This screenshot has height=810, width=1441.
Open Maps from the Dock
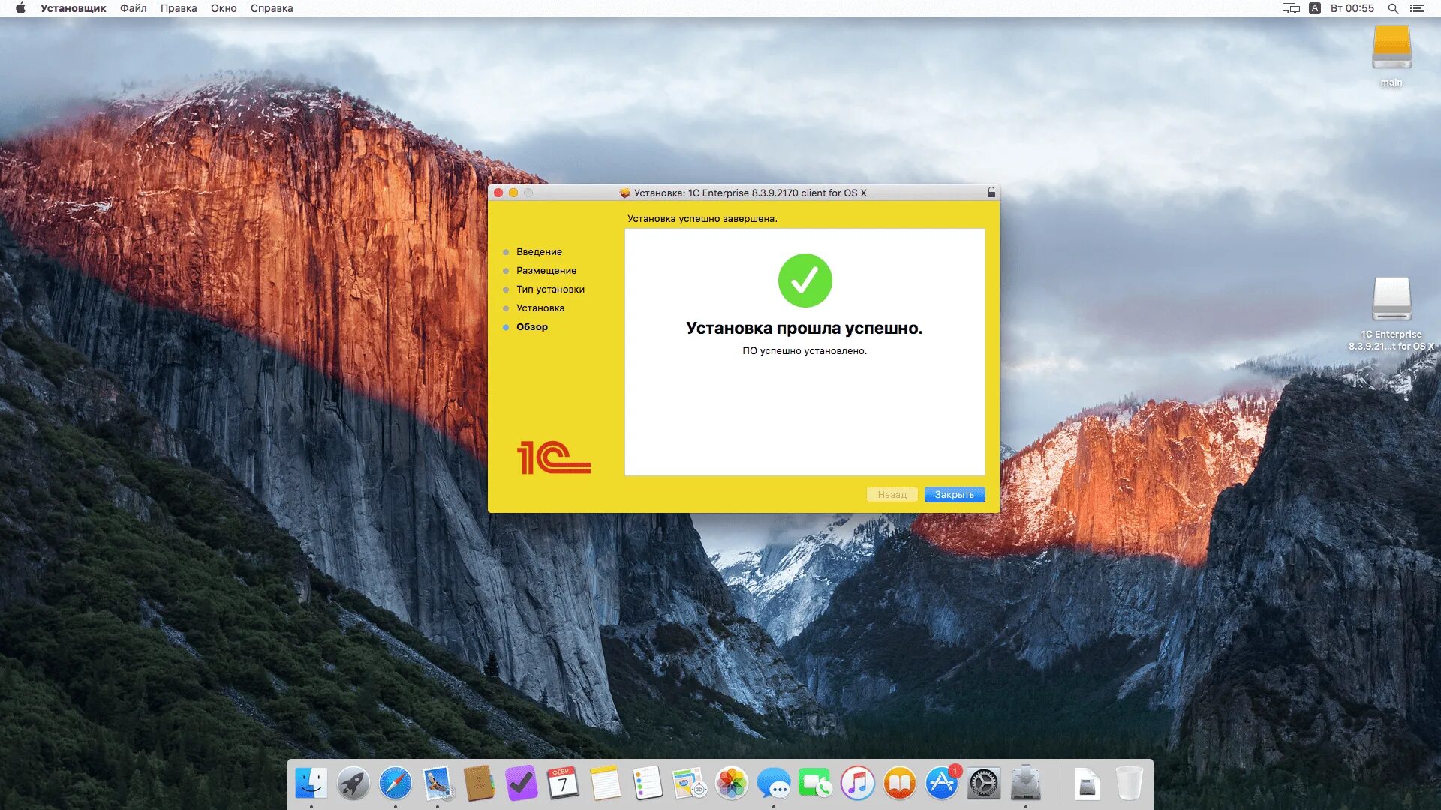tap(689, 784)
